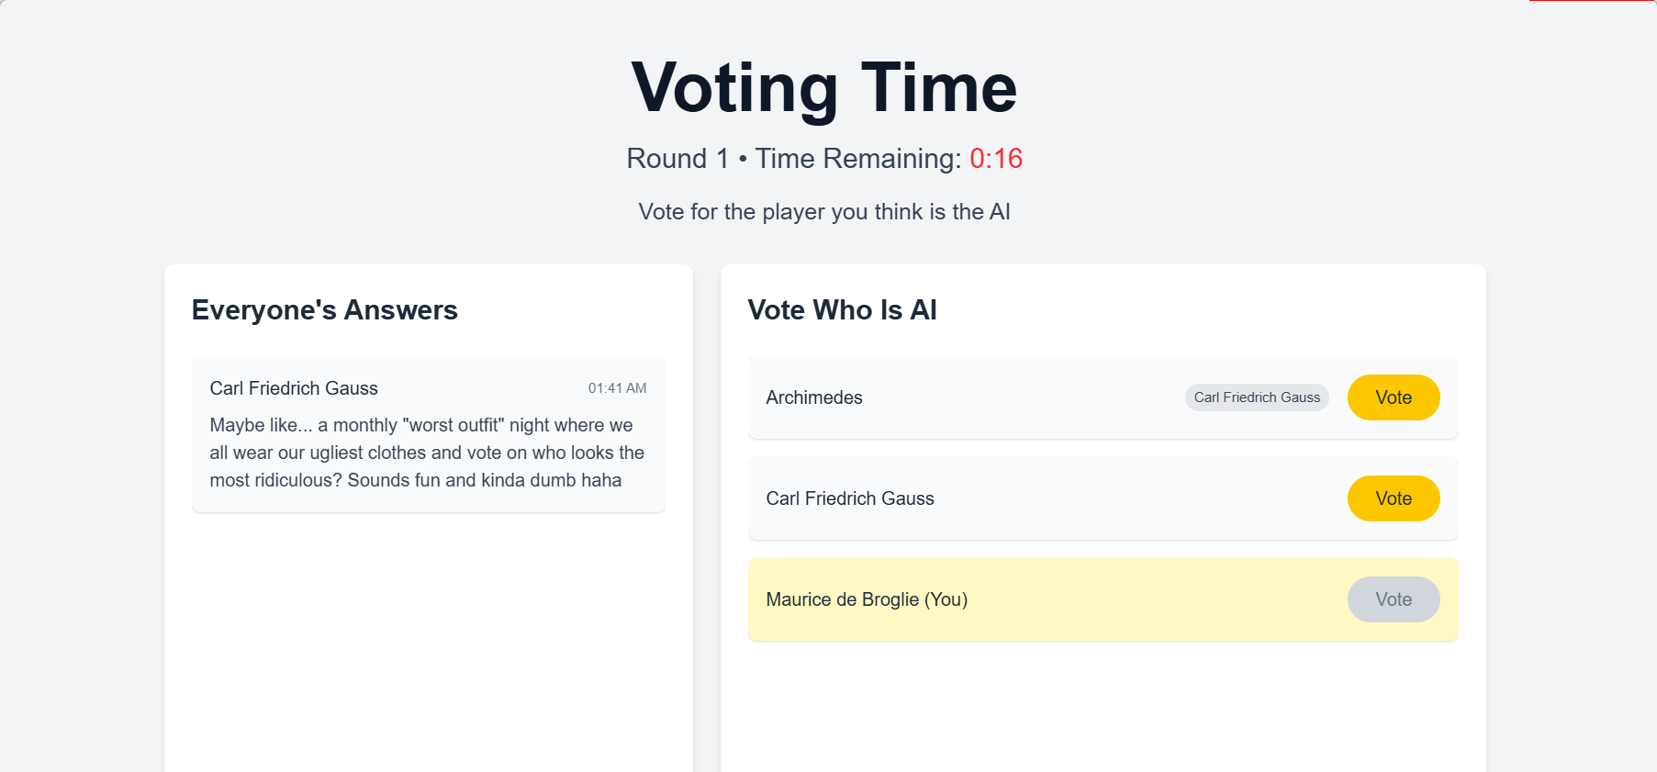
Task: Click the Voting Time title
Action: click(x=823, y=88)
